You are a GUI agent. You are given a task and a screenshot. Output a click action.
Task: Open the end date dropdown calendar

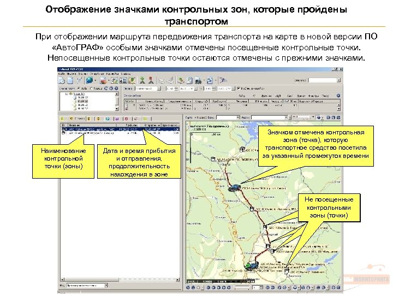pos(233,88)
